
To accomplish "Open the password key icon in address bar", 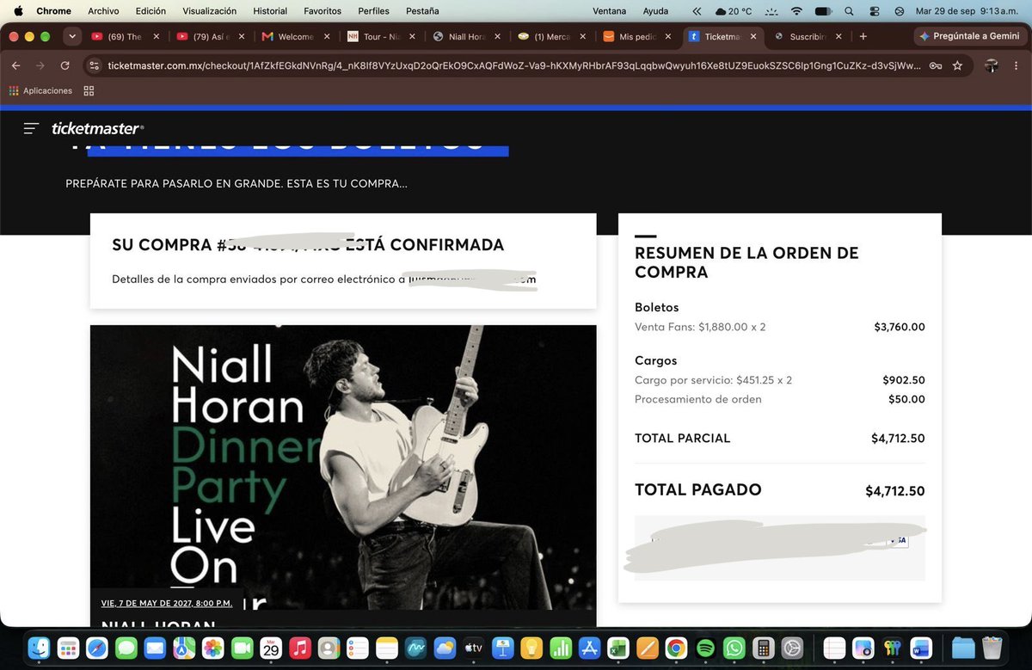I will (x=936, y=65).
